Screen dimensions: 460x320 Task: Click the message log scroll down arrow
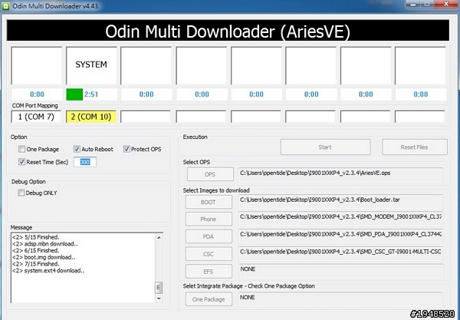[159, 299]
